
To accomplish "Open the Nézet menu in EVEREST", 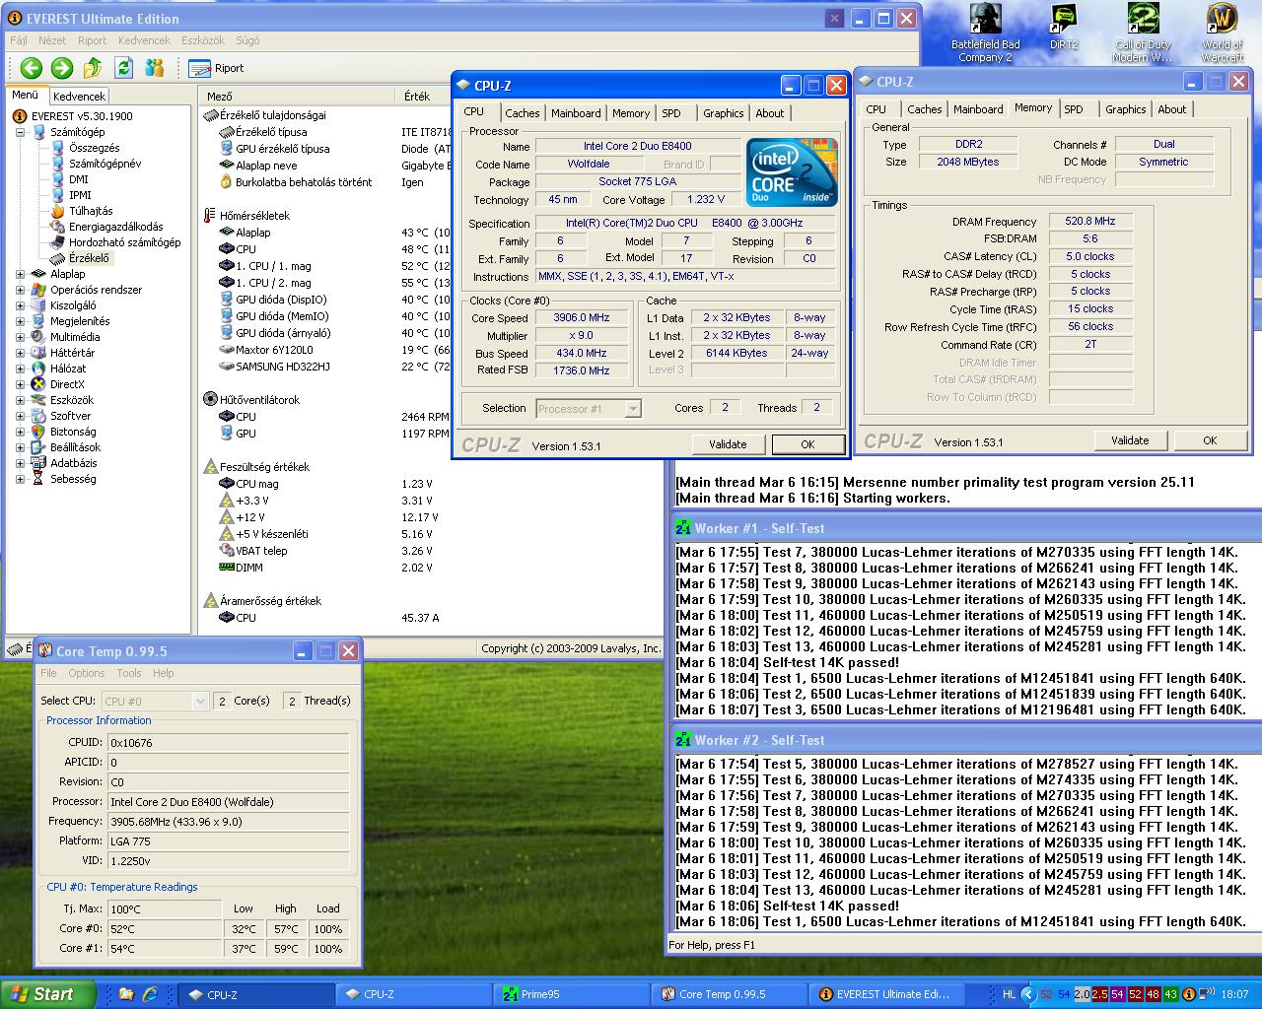I will 52,40.
